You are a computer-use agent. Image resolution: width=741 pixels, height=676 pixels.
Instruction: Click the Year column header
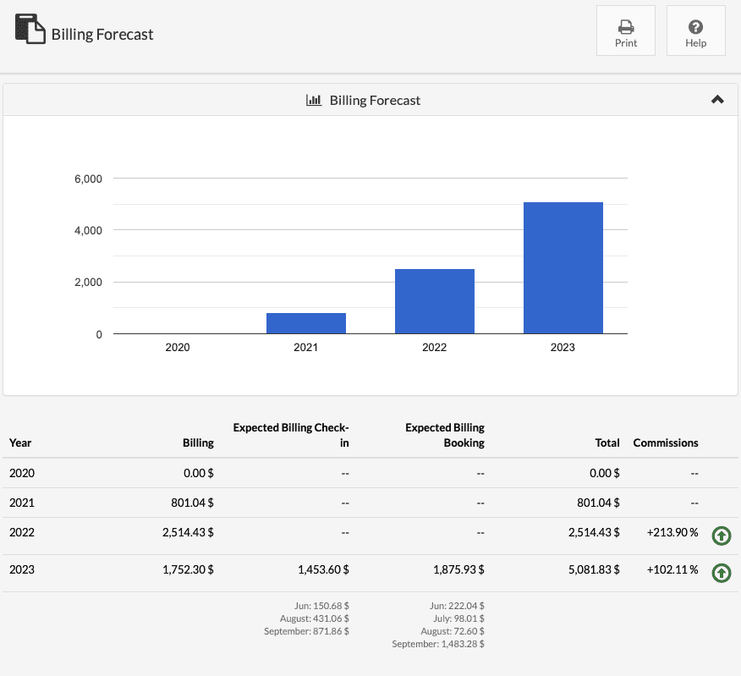20,443
